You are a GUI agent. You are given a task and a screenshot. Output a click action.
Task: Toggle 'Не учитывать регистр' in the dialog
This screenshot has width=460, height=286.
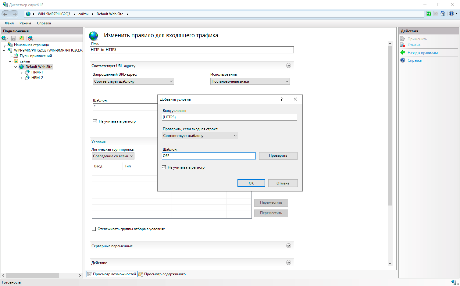click(x=164, y=167)
